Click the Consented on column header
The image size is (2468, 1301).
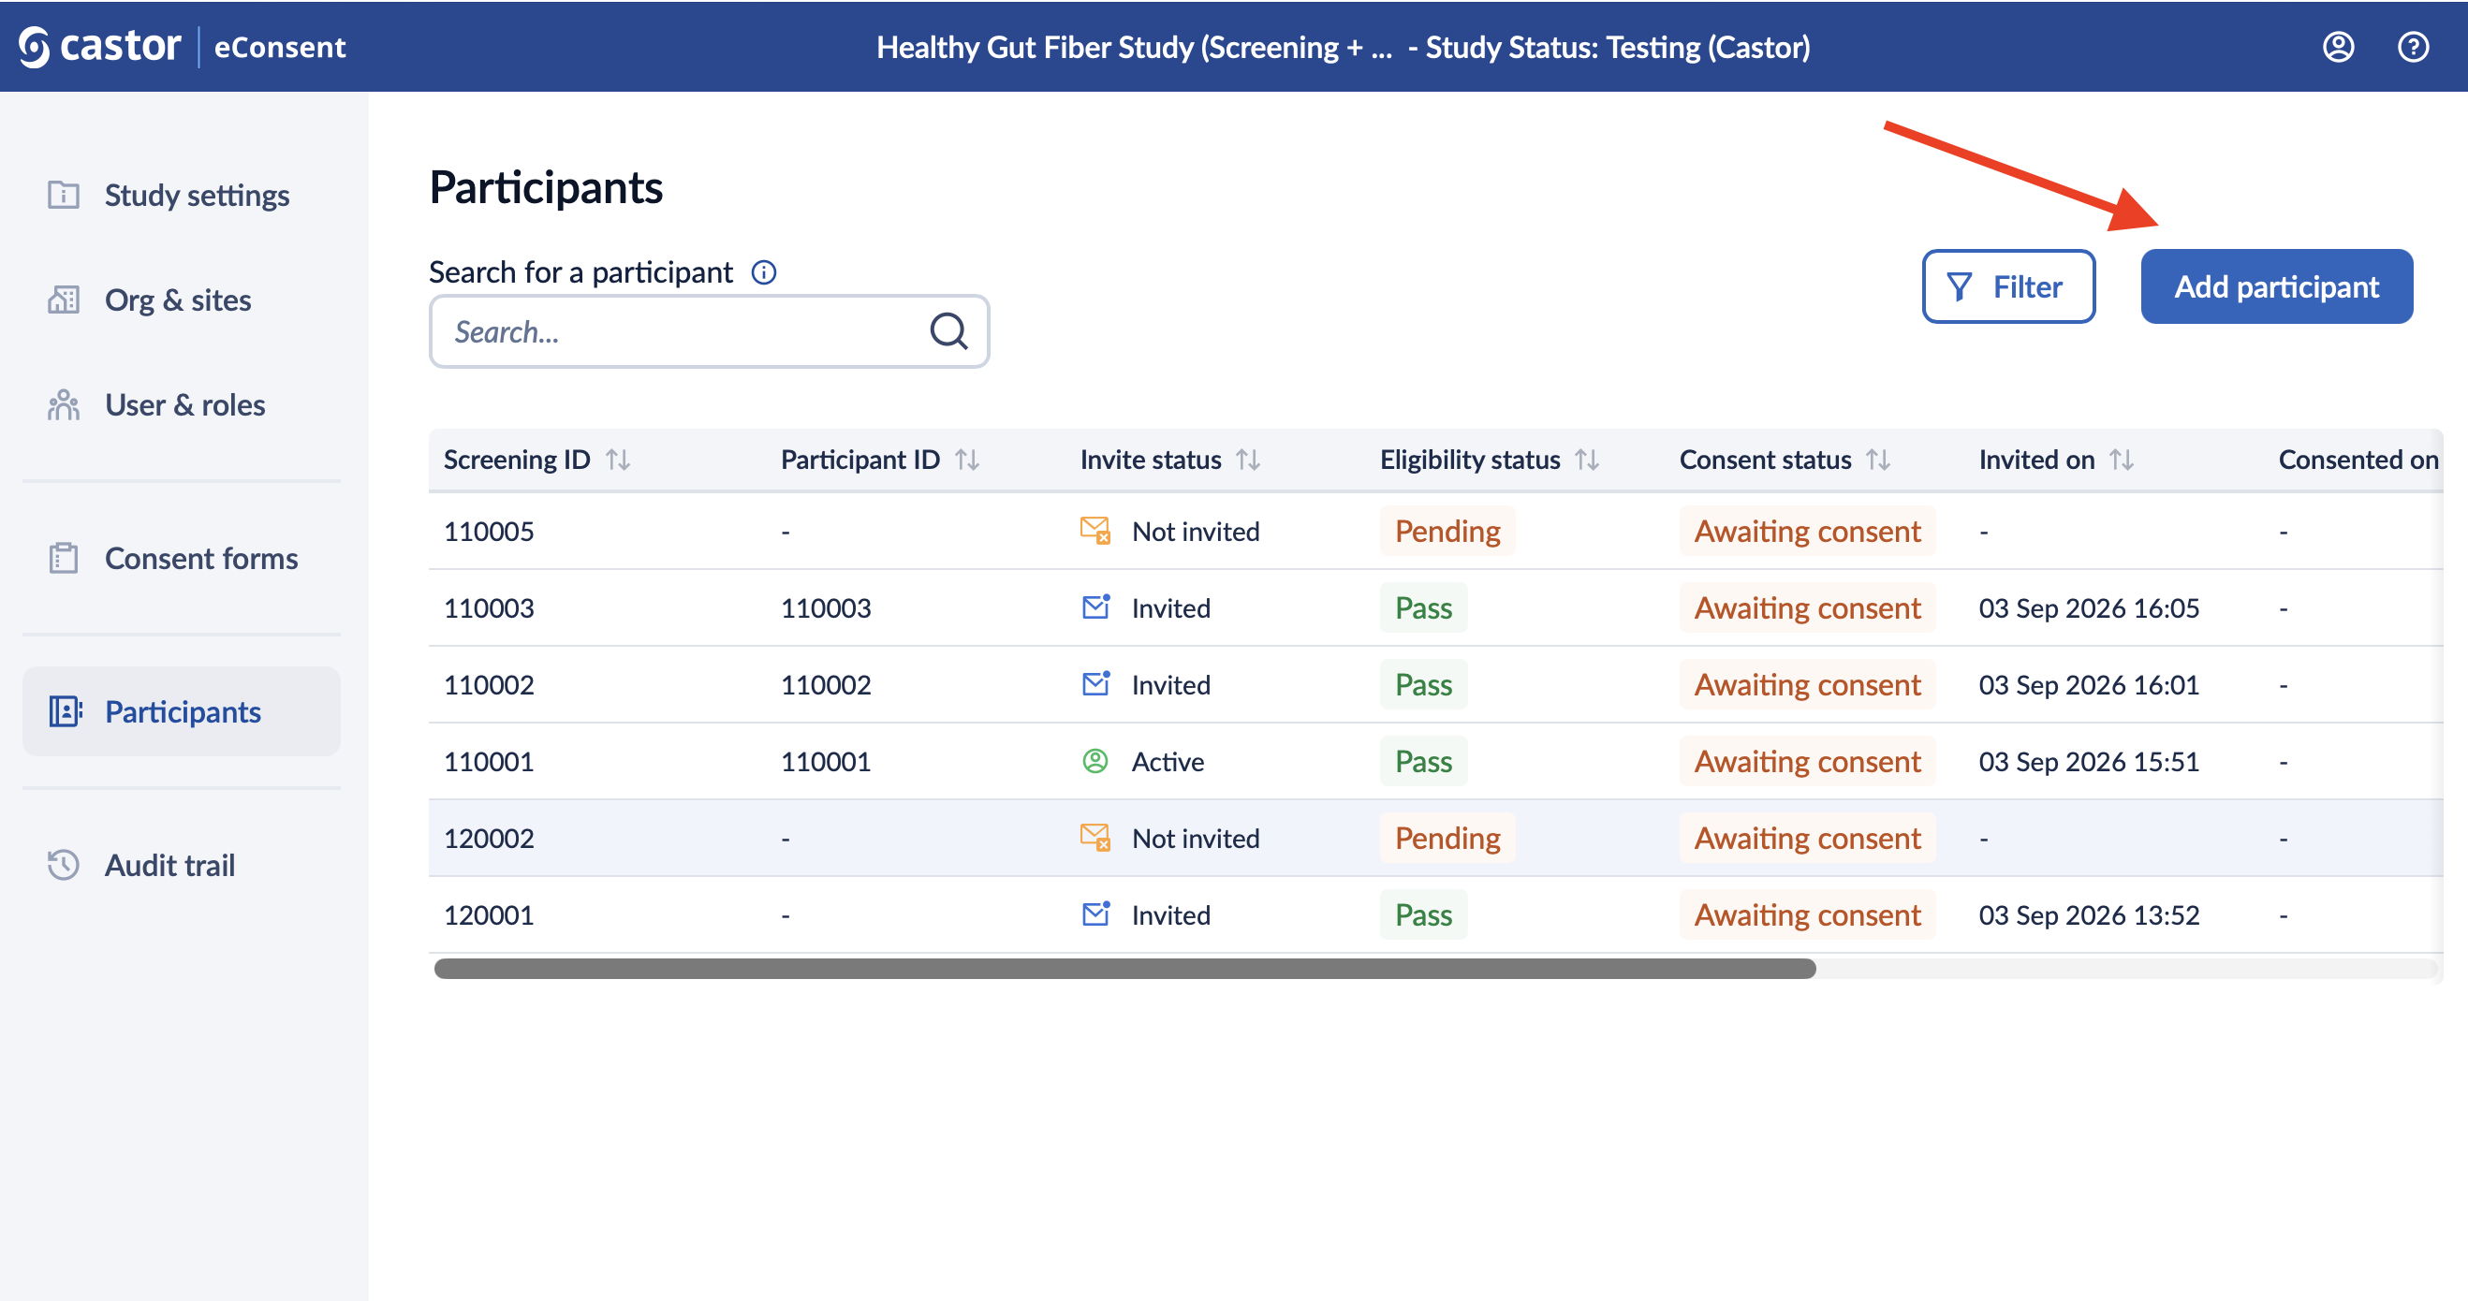2358,460
